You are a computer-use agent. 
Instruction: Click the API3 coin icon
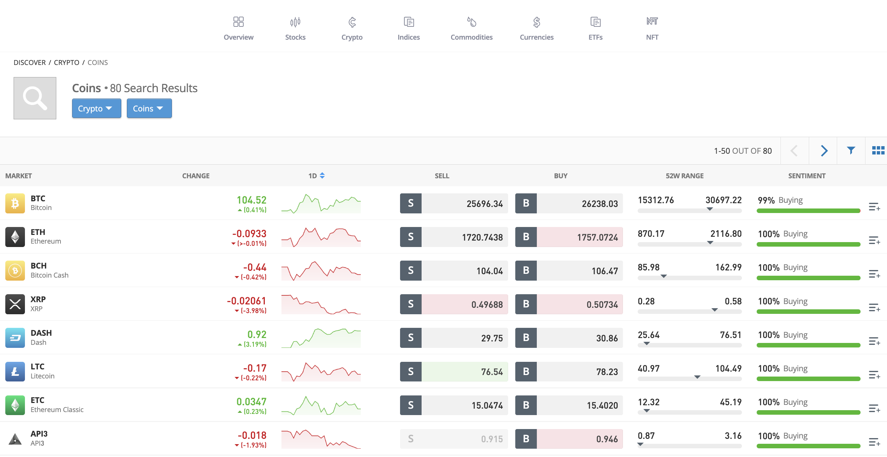[x=15, y=438]
